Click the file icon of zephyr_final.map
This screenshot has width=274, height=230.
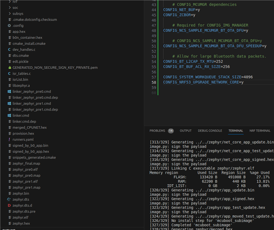coord(10,163)
